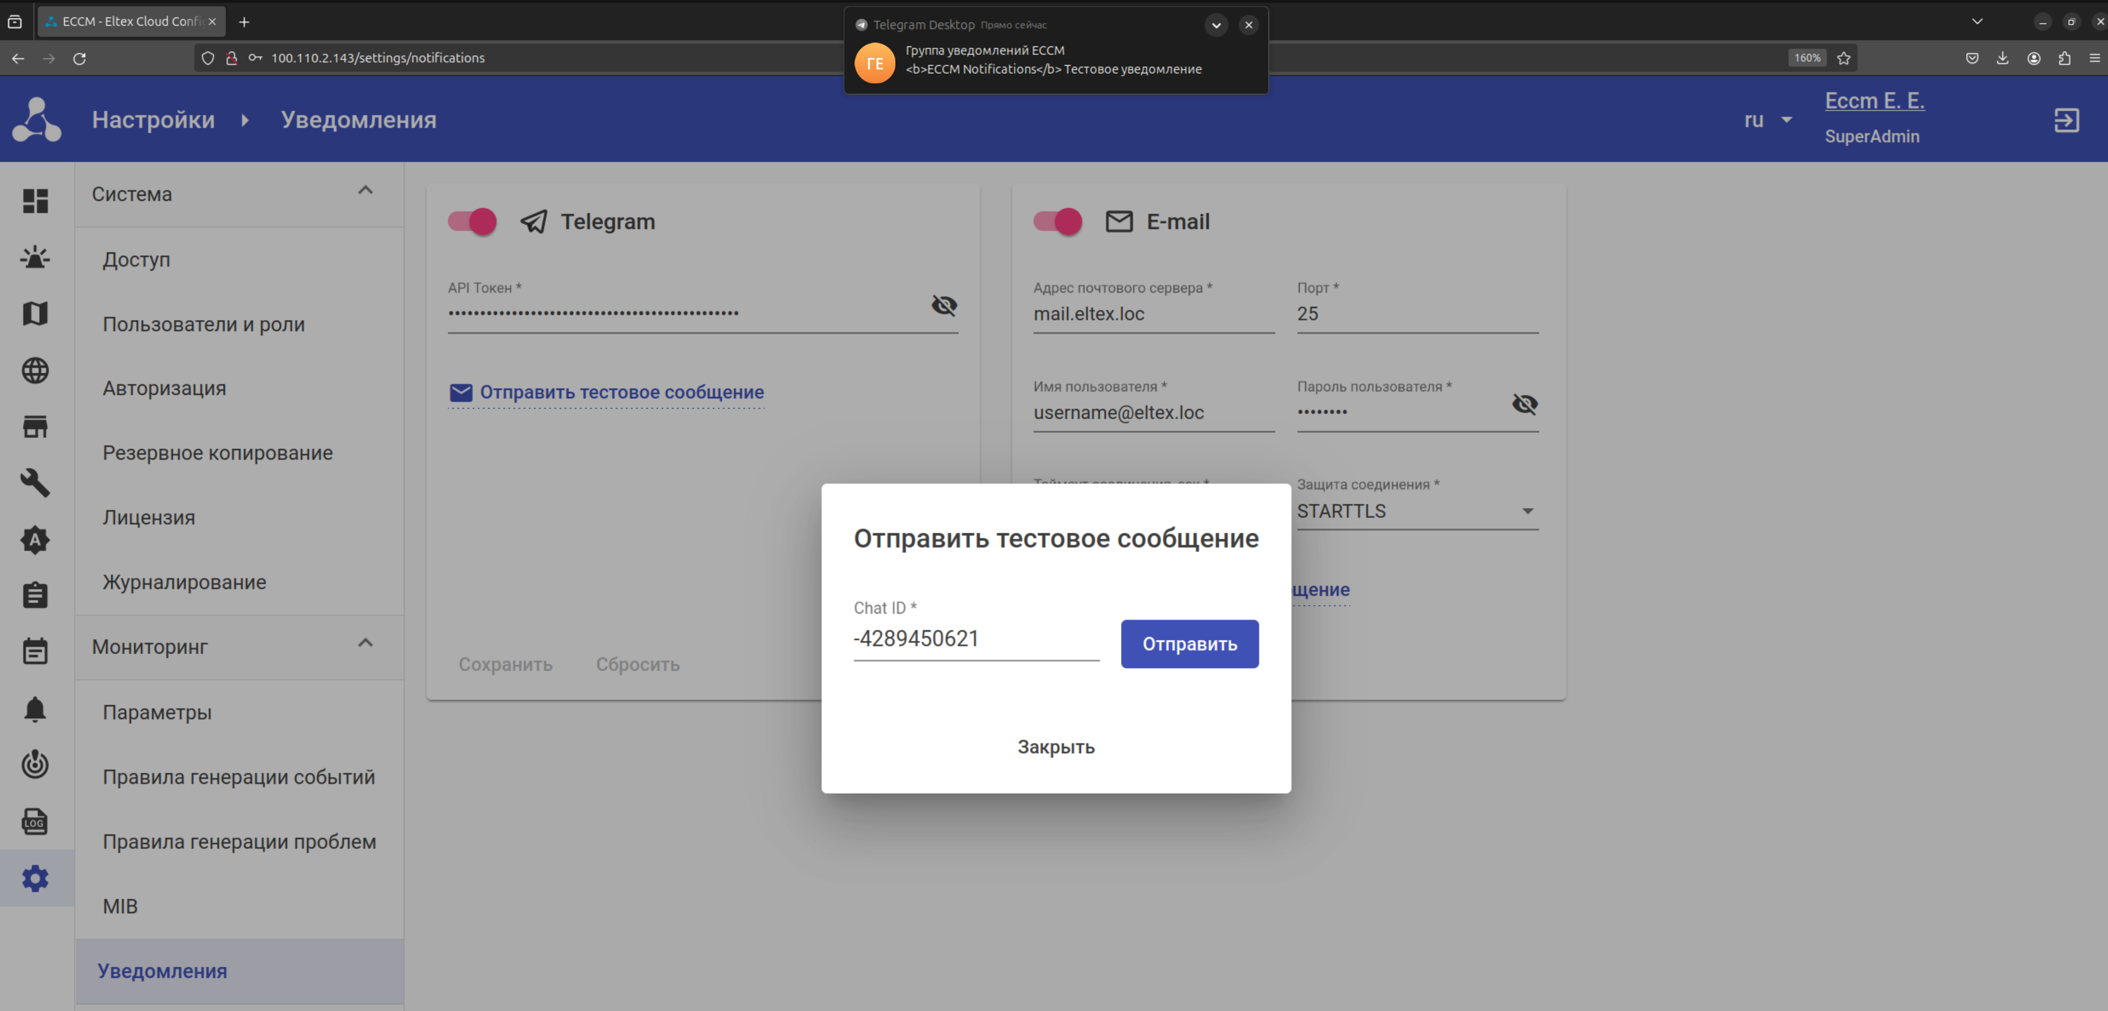Disable the Telegram notifications toggle

point(473,221)
